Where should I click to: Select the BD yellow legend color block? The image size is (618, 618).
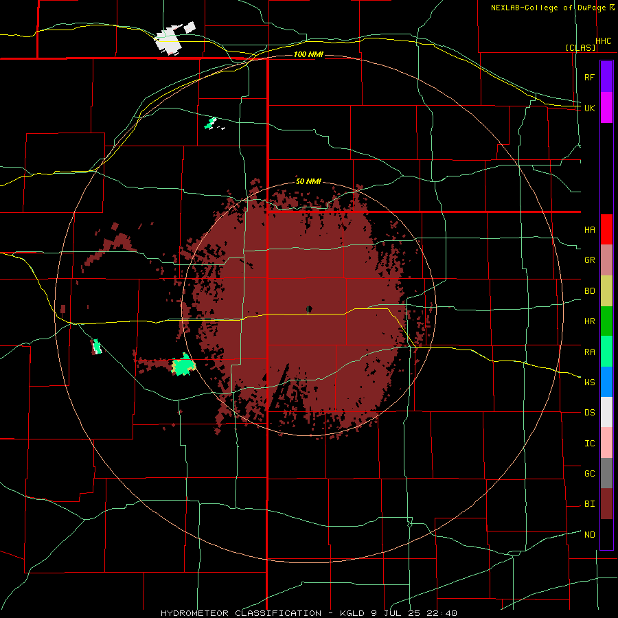pyautogui.click(x=606, y=291)
